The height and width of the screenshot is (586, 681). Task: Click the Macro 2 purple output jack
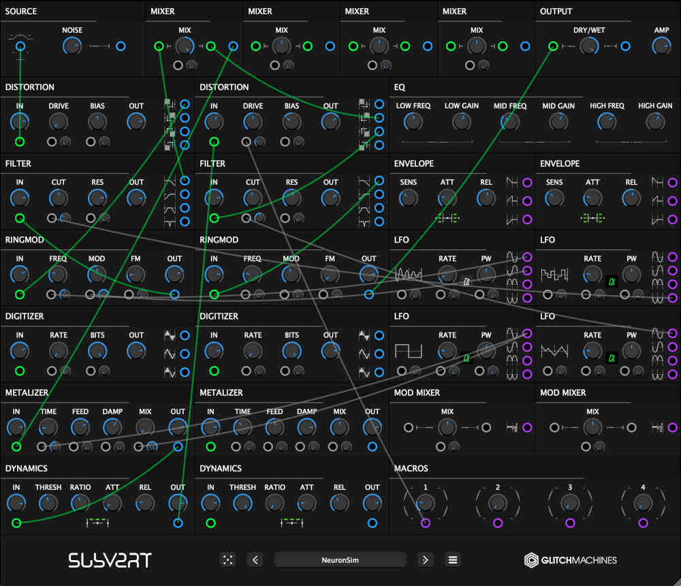click(498, 523)
